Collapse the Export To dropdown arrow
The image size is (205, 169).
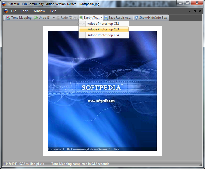101,18
